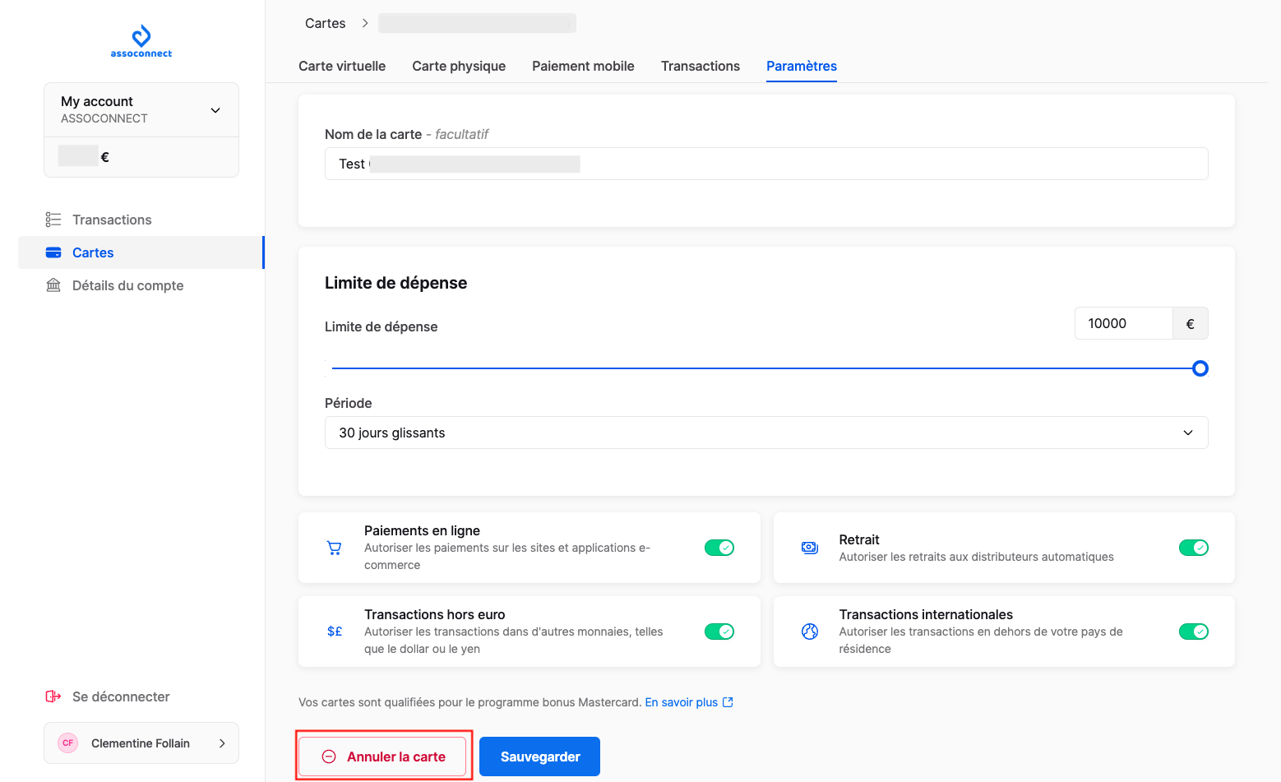Click the 10000 spending limit field

(x=1123, y=323)
